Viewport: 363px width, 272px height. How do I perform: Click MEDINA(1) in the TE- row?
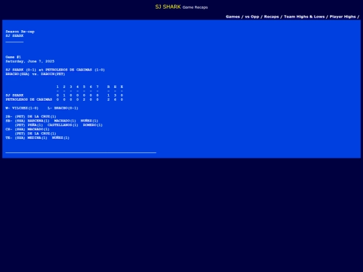point(37,138)
